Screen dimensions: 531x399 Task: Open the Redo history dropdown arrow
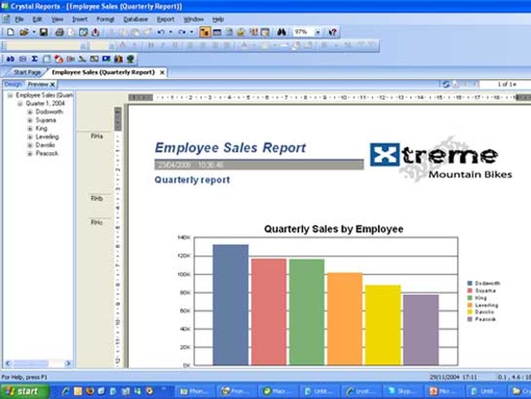191,33
